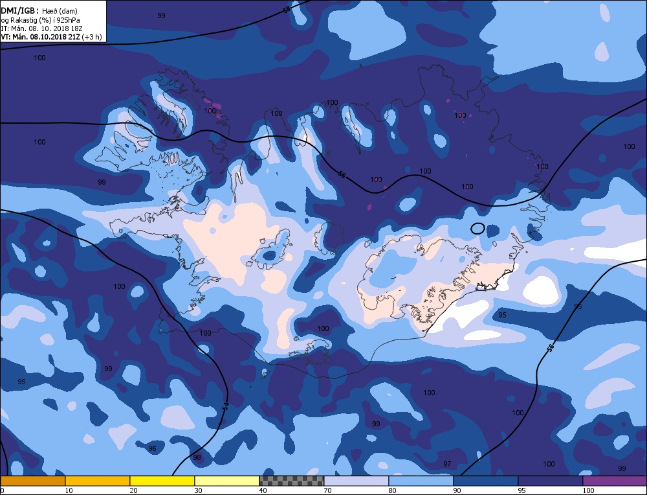
Task: Click the legend scale label '40'
Action: click(263, 490)
